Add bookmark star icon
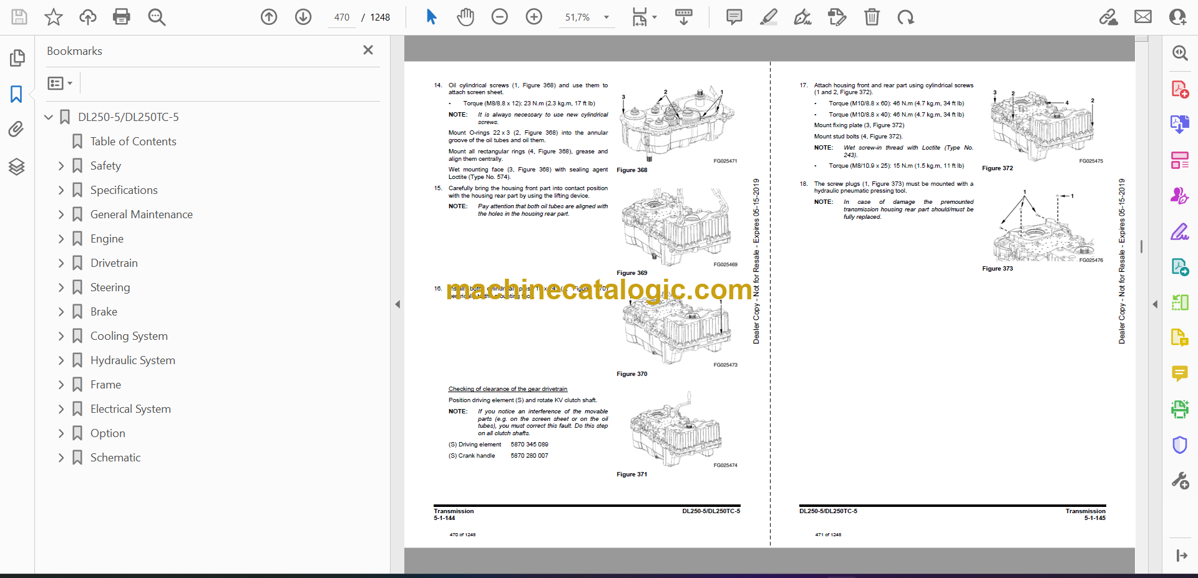The width and height of the screenshot is (1198, 578). point(54,17)
